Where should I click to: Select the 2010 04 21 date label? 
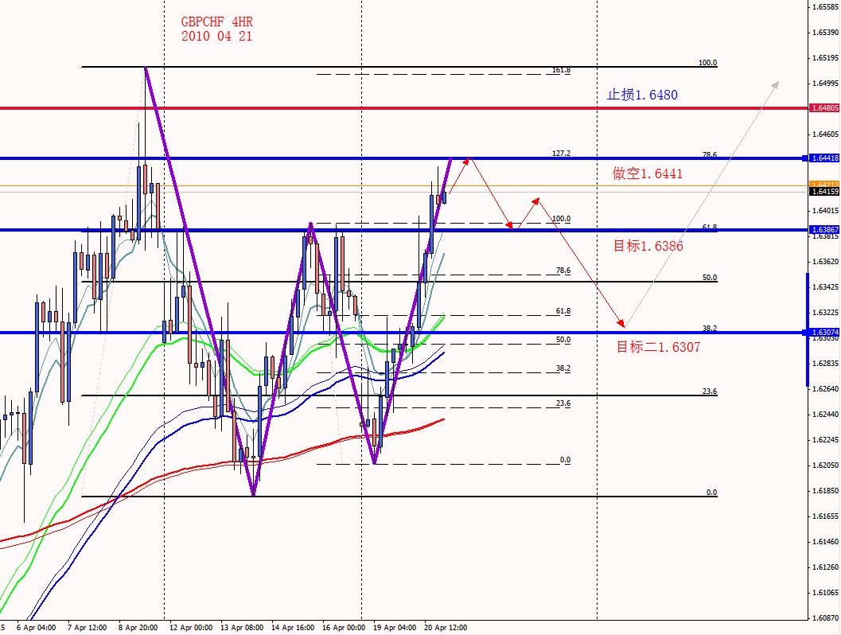[x=216, y=36]
